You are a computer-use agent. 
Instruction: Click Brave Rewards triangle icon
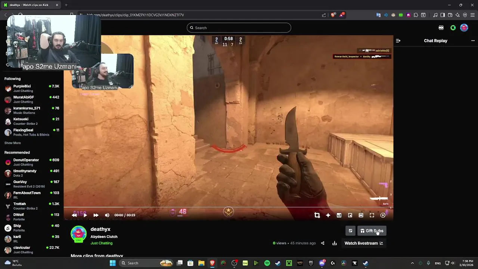342,15
